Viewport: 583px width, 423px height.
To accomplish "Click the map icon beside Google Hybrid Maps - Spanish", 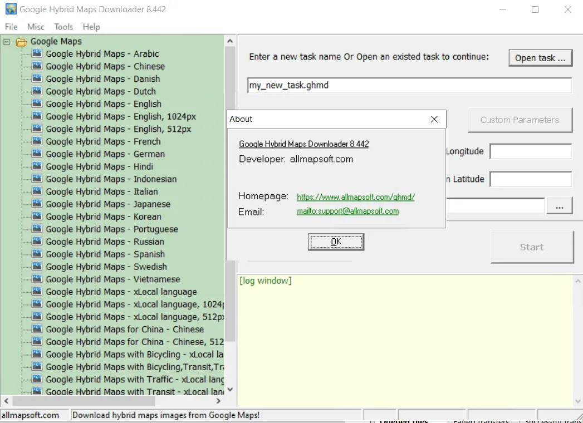I will (37, 254).
